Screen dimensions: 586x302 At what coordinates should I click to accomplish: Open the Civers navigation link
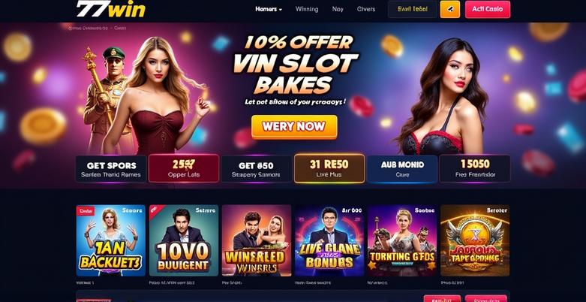(x=366, y=9)
